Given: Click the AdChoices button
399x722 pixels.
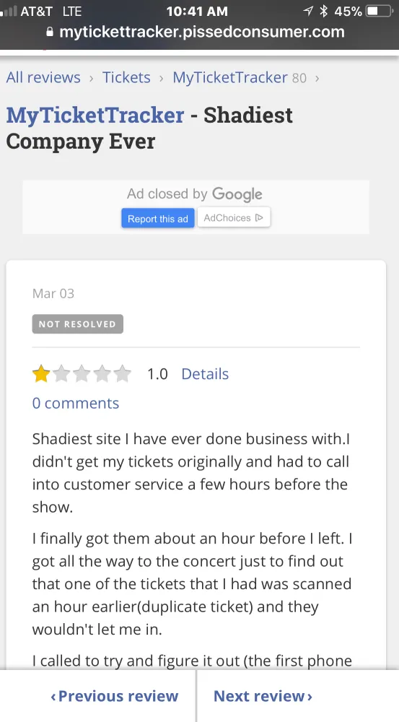Looking at the screenshot, I should point(234,217).
